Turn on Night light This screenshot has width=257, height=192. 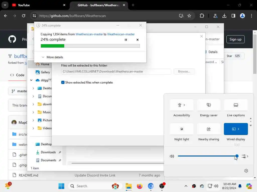point(182,129)
